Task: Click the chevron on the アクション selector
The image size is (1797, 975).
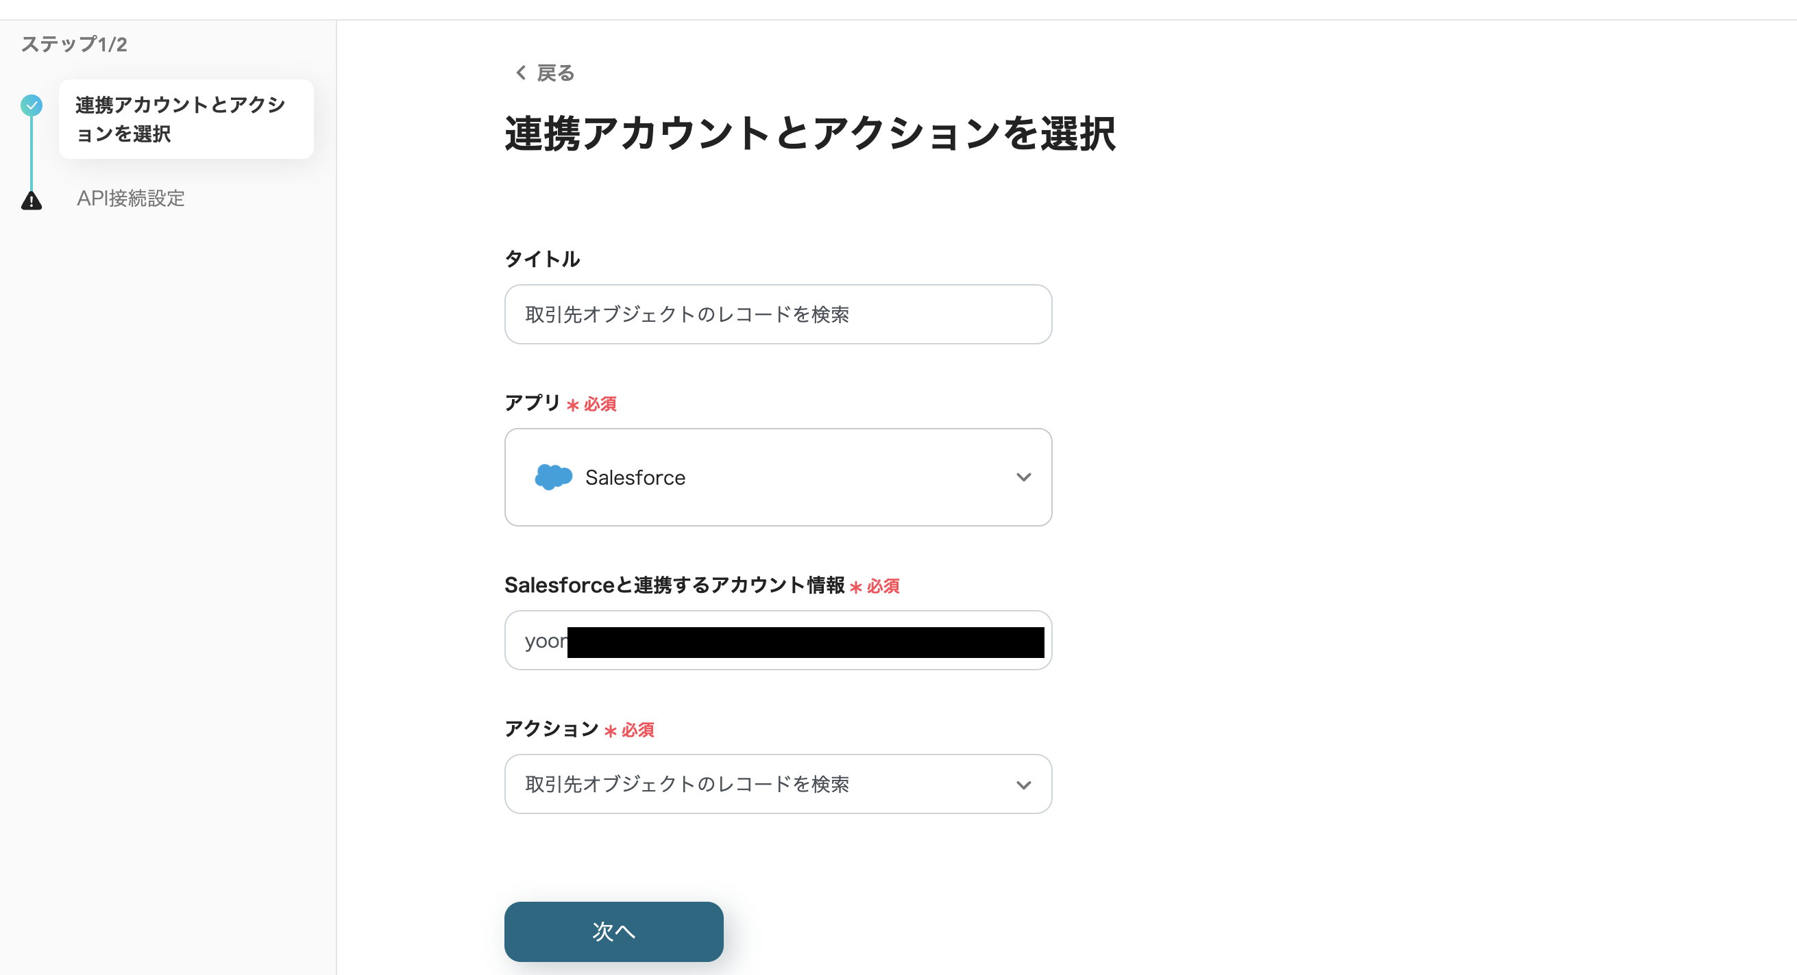Action: pos(1024,784)
